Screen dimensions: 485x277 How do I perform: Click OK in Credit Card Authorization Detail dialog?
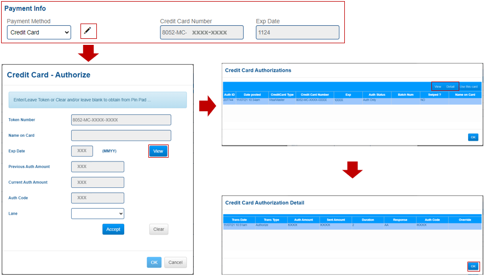click(x=474, y=266)
